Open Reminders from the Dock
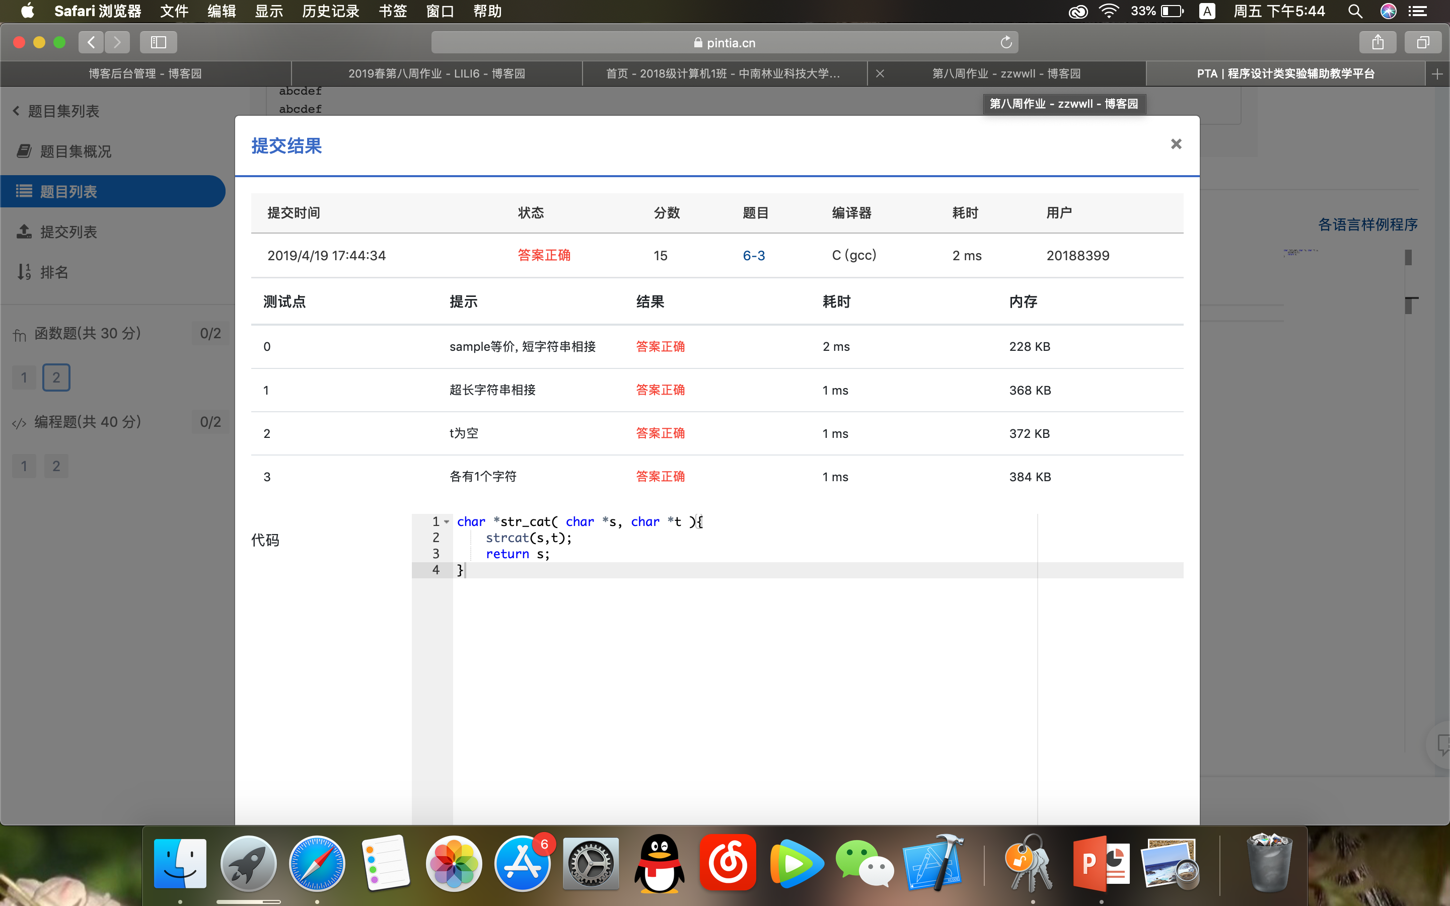1450x906 pixels. 385,863
